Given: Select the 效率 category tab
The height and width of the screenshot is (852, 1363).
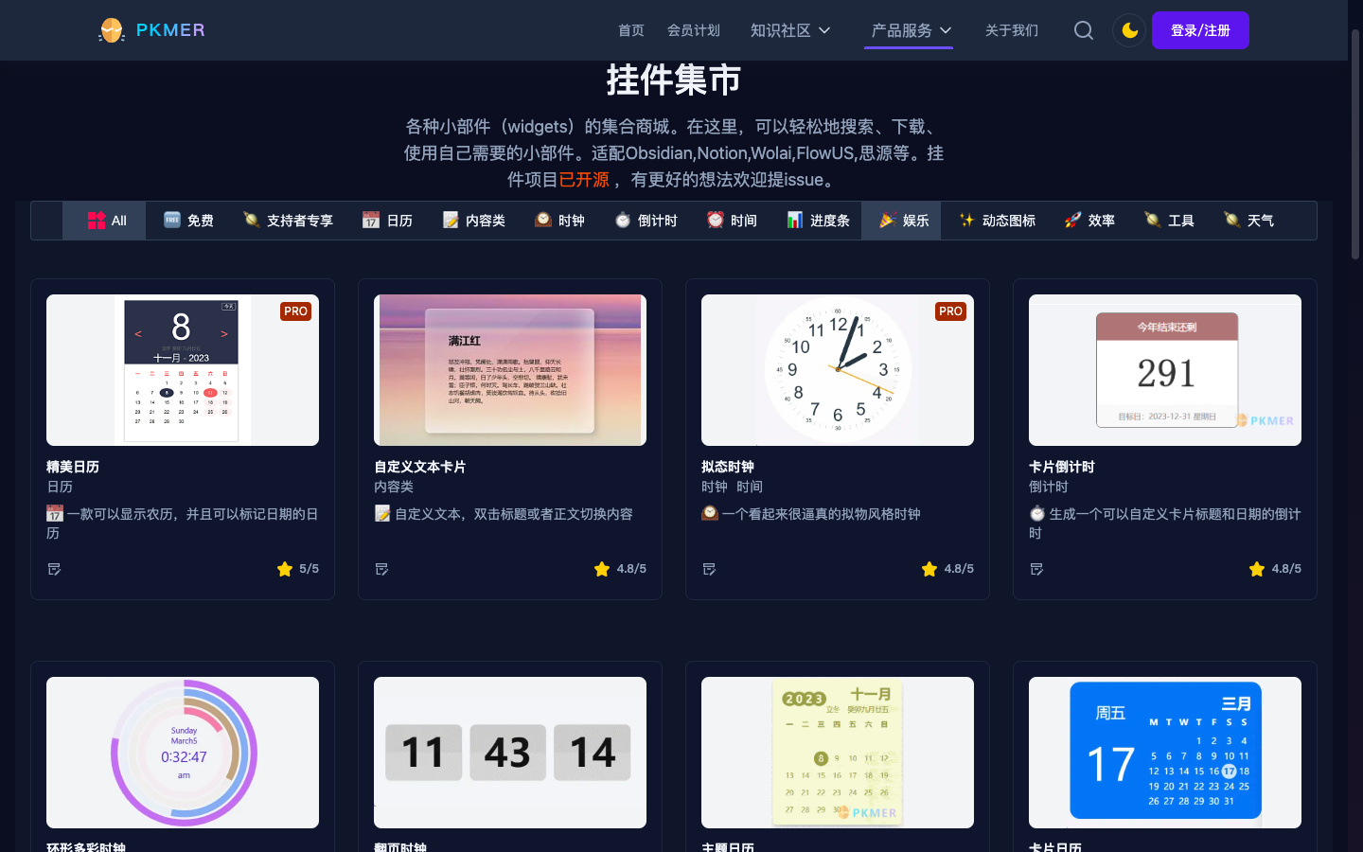Looking at the screenshot, I should 1089,221.
